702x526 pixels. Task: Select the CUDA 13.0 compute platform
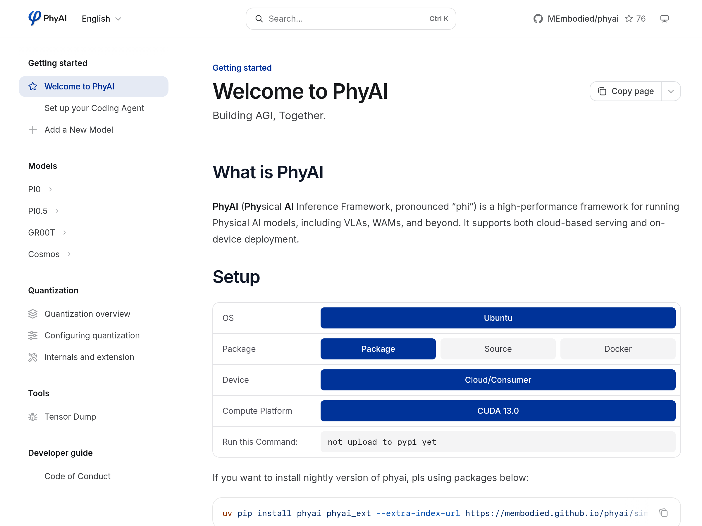click(x=498, y=411)
